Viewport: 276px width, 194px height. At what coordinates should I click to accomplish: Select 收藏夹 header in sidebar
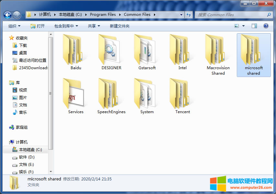coord(18,38)
